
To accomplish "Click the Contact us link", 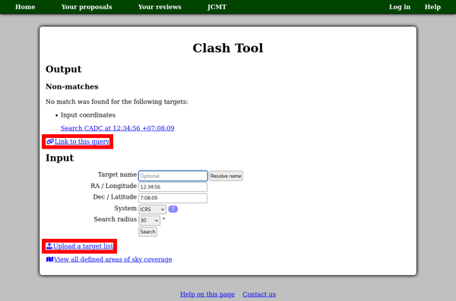I will pyautogui.click(x=259, y=294).
